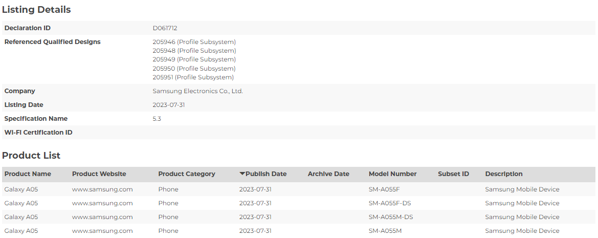Select model number SM-A055M cell
Viewport: 598px width, 238px height.
point(385,231)
